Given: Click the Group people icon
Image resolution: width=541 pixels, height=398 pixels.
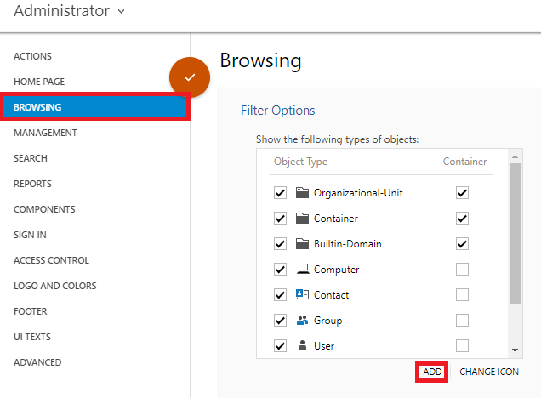Looking at the screenshot, I should click(x=302, y=321).
